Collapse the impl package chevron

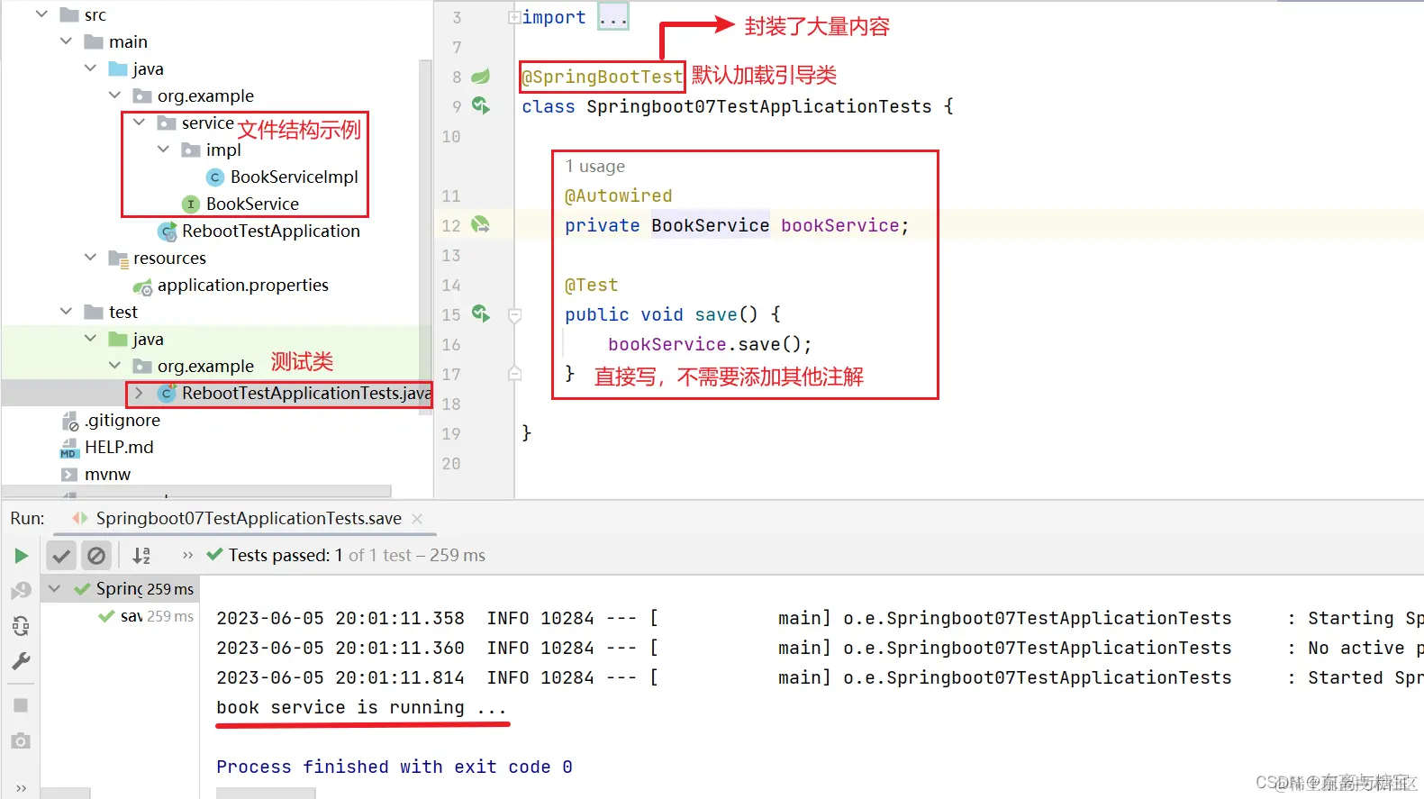pos(163,150)
